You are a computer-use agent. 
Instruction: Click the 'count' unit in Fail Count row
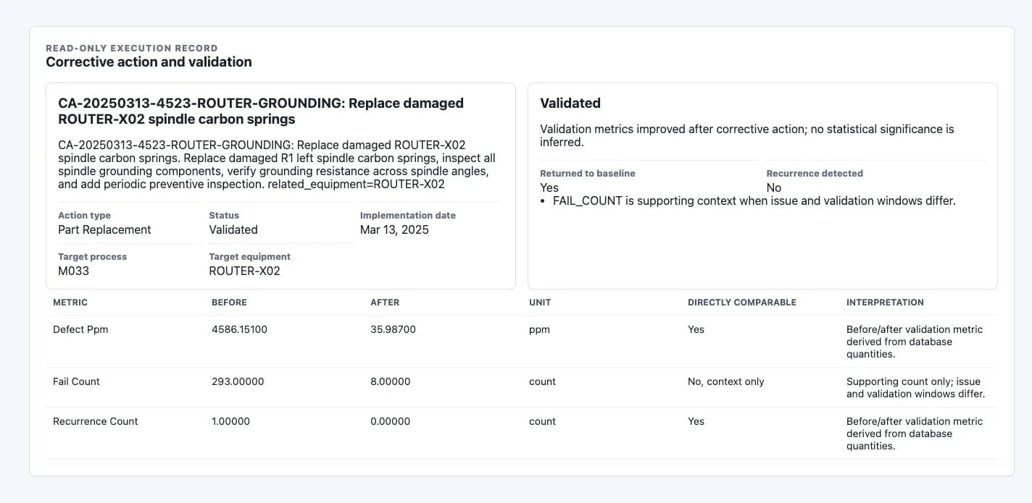(x=542, y=381)
